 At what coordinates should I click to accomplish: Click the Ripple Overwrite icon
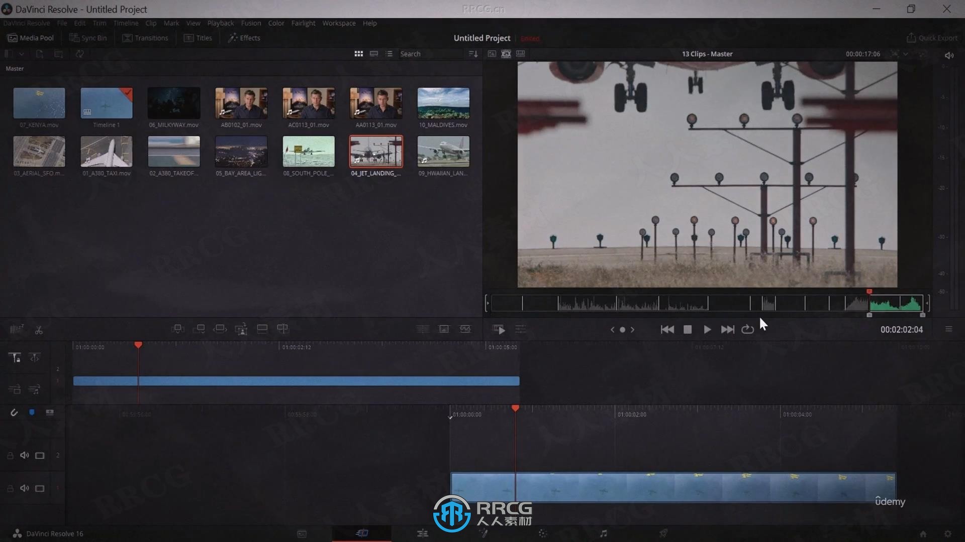click(x=220, y=329)
